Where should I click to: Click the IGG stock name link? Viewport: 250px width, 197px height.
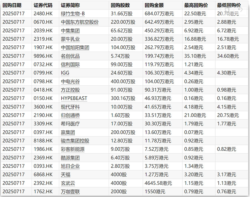click(65, 73)
